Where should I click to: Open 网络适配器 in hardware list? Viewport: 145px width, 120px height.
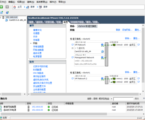[38, 50]
